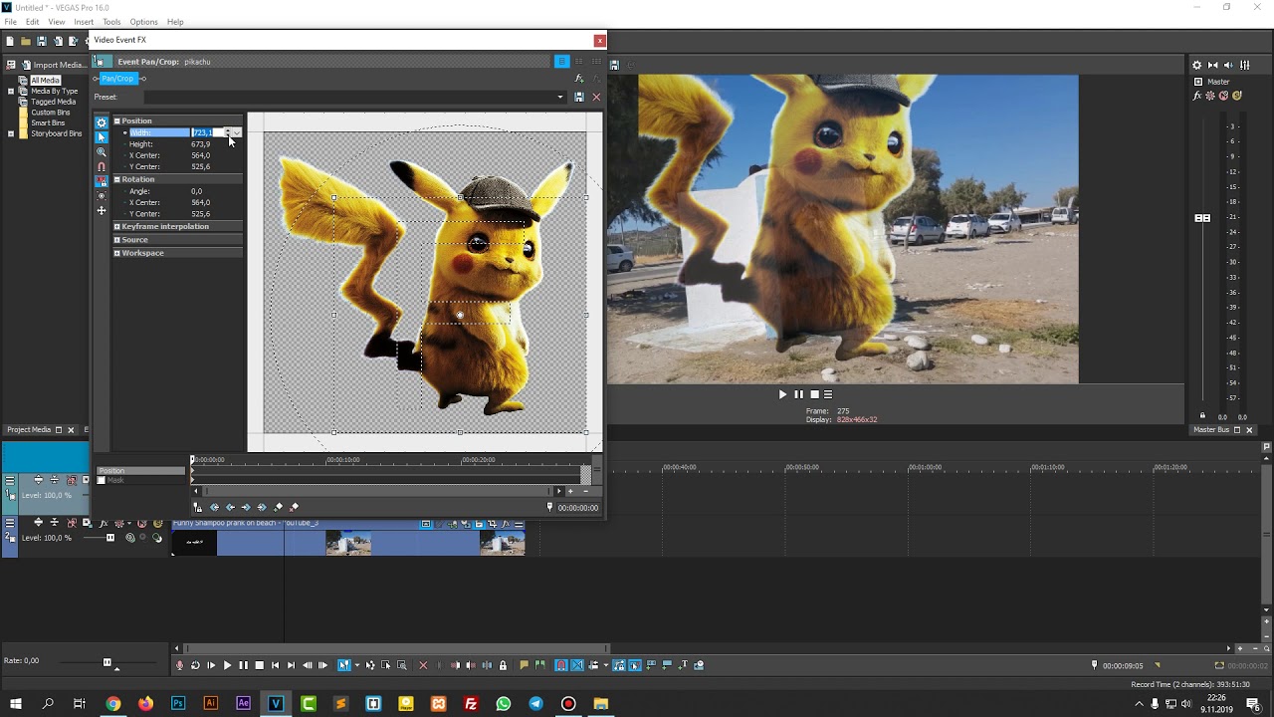Select All Media in the tree

(45, 80)
